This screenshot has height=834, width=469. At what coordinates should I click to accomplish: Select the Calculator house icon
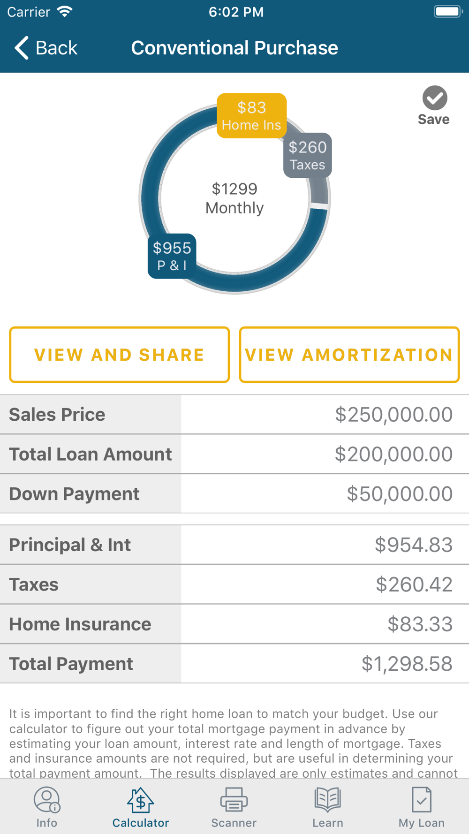(141, 800)
